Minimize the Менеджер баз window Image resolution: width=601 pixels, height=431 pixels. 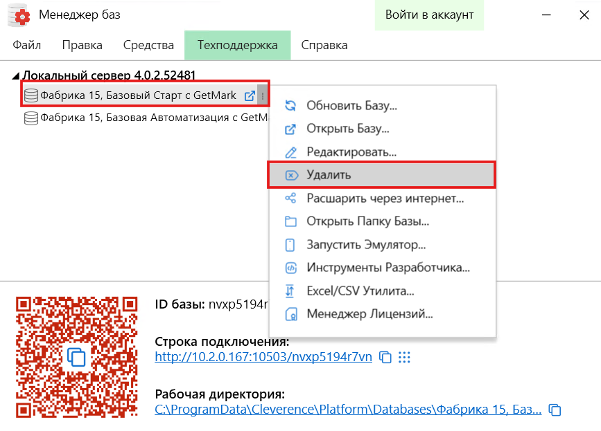click(x=546, y=15)
